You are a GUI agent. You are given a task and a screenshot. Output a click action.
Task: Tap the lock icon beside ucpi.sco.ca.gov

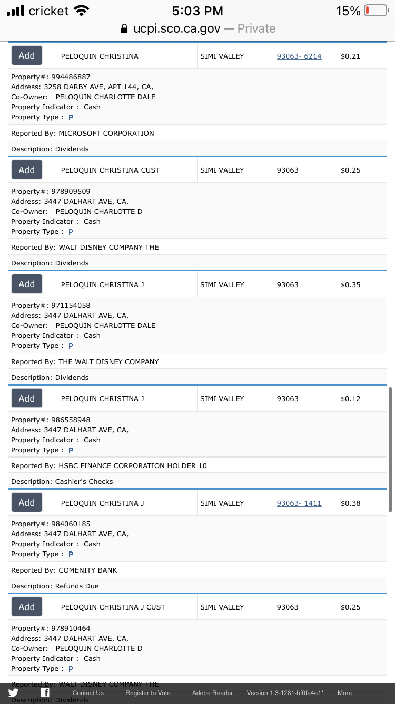click(x=124, y=28)
